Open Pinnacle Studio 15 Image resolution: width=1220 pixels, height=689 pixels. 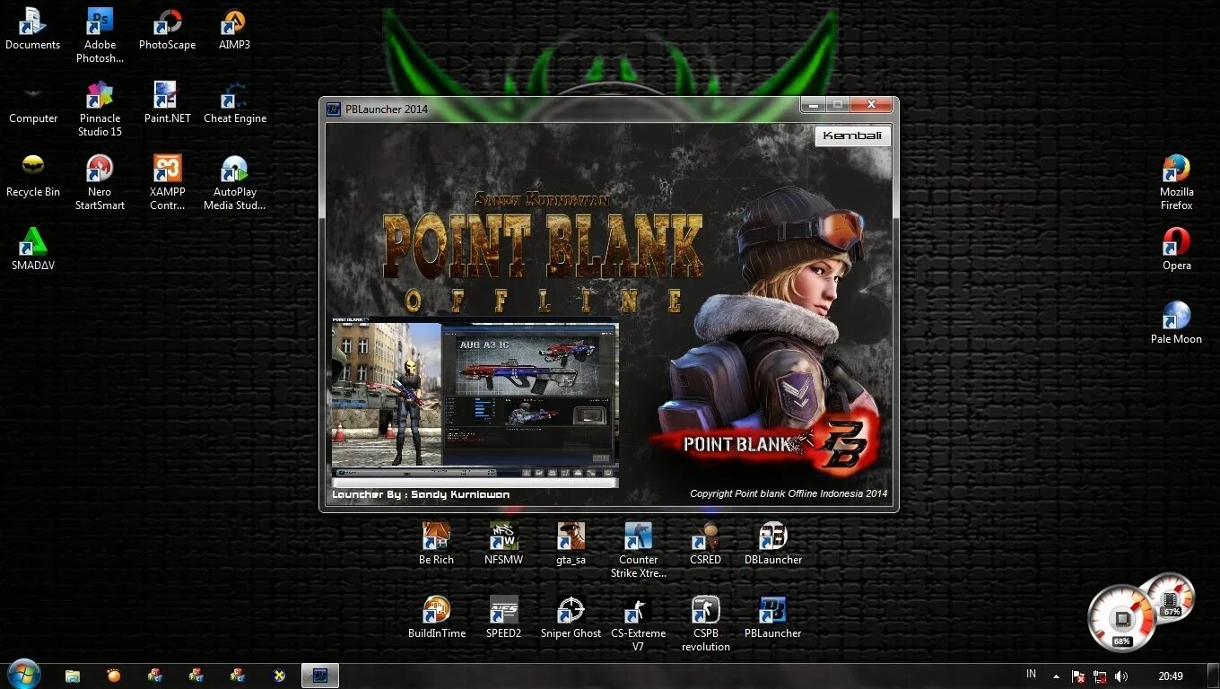click(100, 96)
